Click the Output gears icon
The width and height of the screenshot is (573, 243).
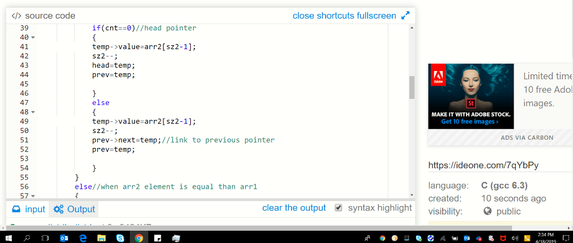point(58,209)
